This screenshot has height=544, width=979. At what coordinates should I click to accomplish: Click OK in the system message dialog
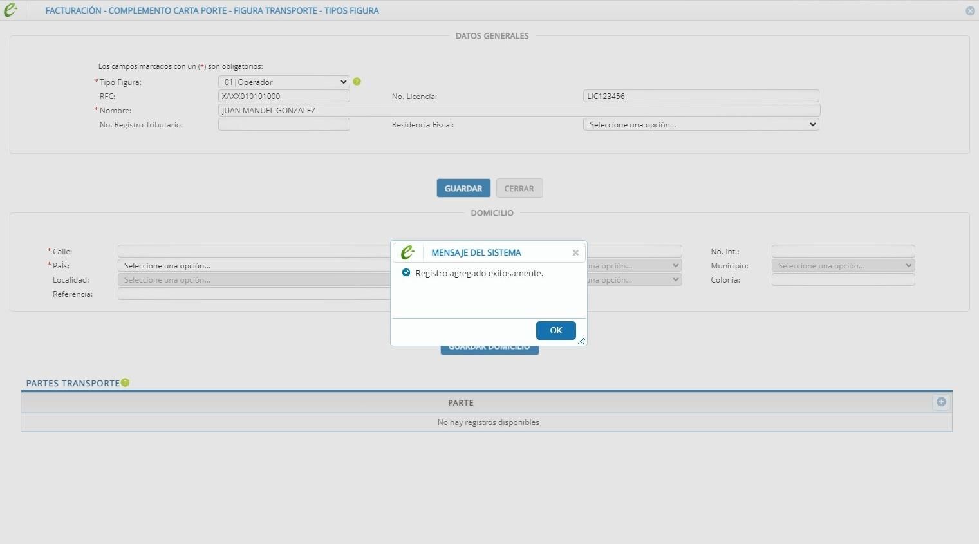(x=555, y=330)
